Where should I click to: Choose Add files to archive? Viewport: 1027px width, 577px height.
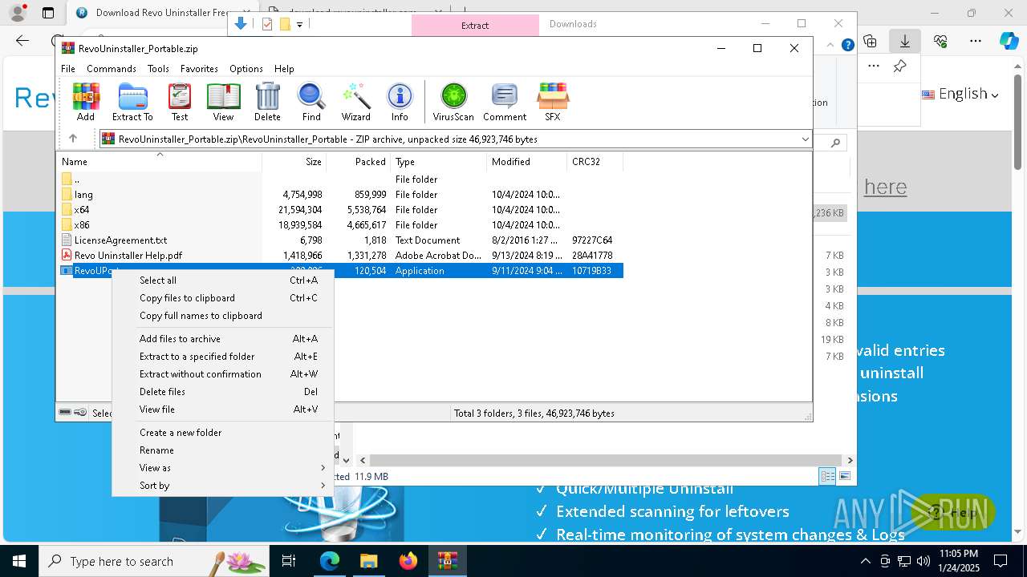(222, 339)
